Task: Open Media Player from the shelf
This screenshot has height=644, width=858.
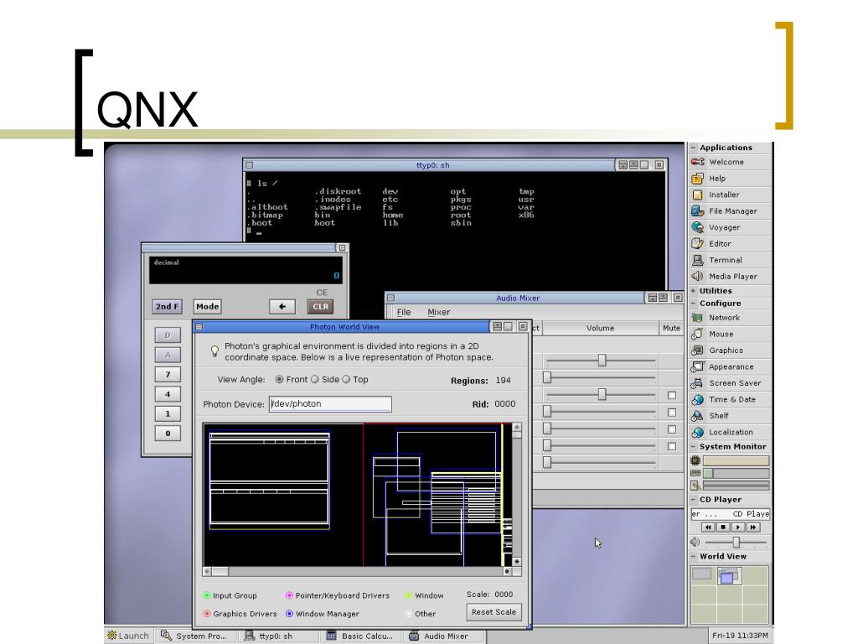Action: pyautogui.click(x=730, y=277)
